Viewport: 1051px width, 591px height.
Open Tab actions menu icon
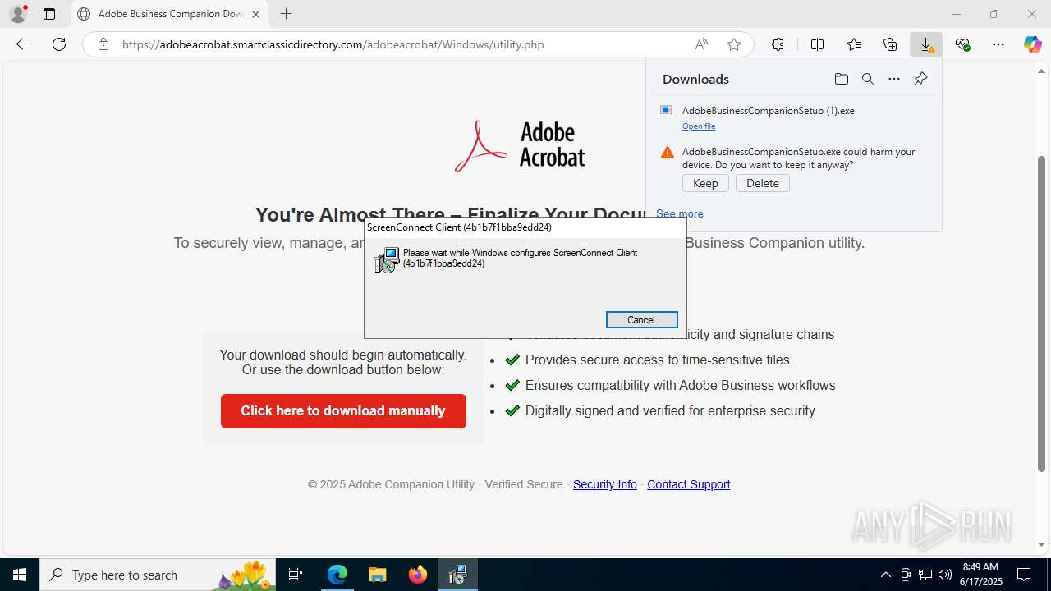(49, 14)
